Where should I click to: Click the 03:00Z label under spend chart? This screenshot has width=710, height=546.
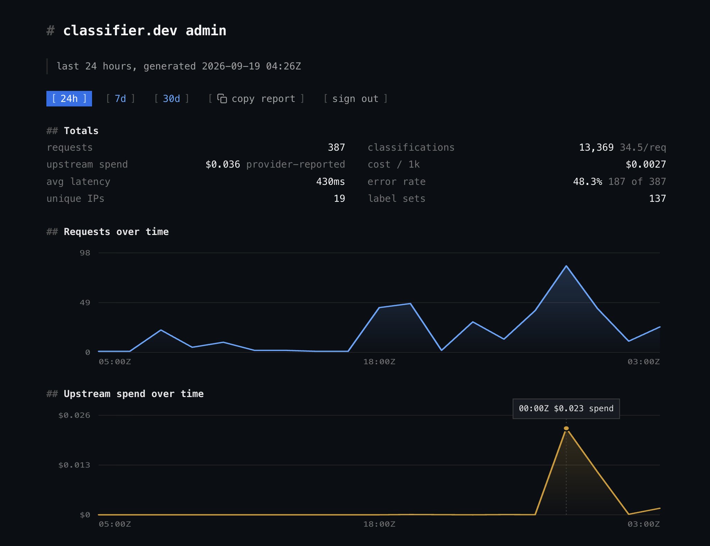tap(644, 524)
